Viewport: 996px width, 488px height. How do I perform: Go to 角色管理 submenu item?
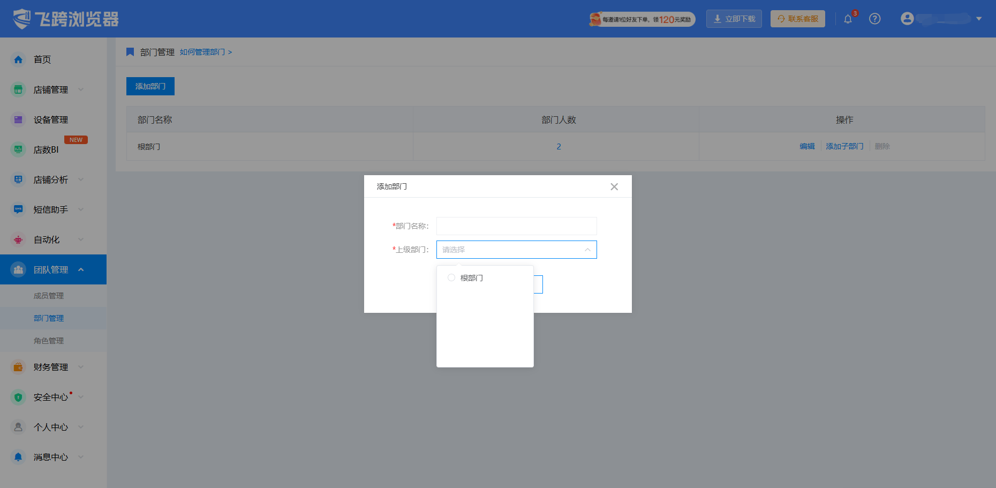click(x=49, y=341)
